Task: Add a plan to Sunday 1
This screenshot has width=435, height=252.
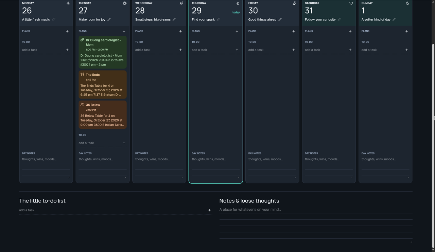Action: point(406,31)
